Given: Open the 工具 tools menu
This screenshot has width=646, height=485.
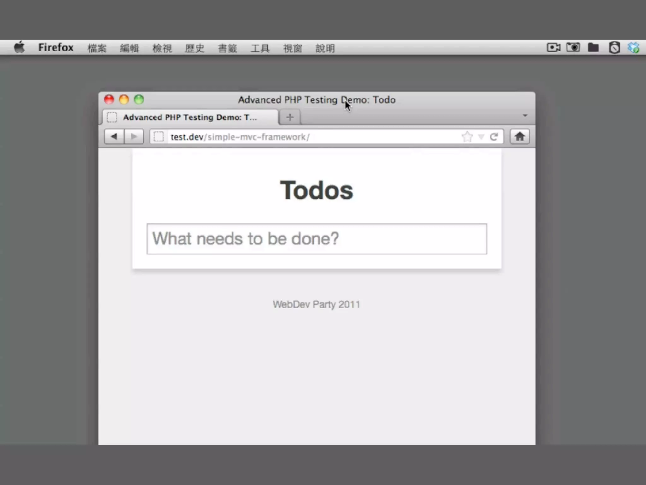Looking at the screenshot, I should click(260, 48).
